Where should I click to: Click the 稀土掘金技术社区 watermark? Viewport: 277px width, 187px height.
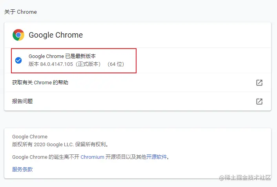[x=244, y=178]
